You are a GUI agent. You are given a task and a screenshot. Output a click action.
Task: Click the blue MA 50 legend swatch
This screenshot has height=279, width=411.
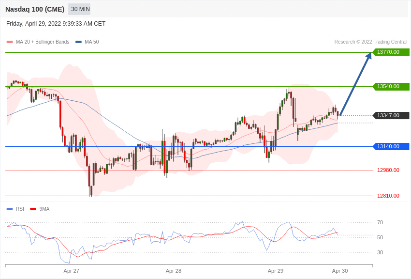click(78, 42)
